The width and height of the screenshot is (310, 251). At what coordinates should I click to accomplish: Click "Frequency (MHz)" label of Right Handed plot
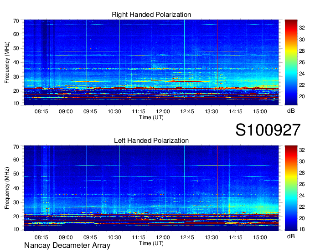click(x=7, y=62)
